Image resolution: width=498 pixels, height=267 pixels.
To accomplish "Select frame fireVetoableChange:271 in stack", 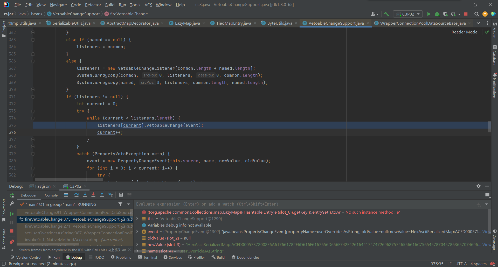I will pyautogui.click(x=75, y=226).
